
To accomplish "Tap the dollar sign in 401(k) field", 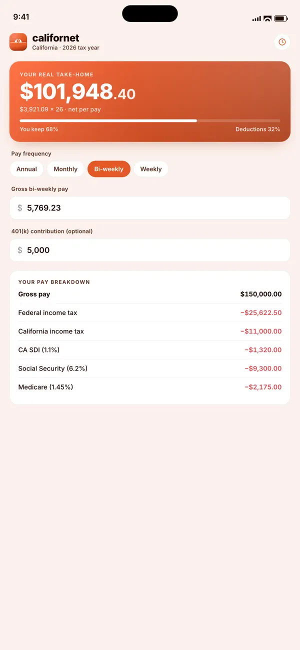I will [20, 250].
